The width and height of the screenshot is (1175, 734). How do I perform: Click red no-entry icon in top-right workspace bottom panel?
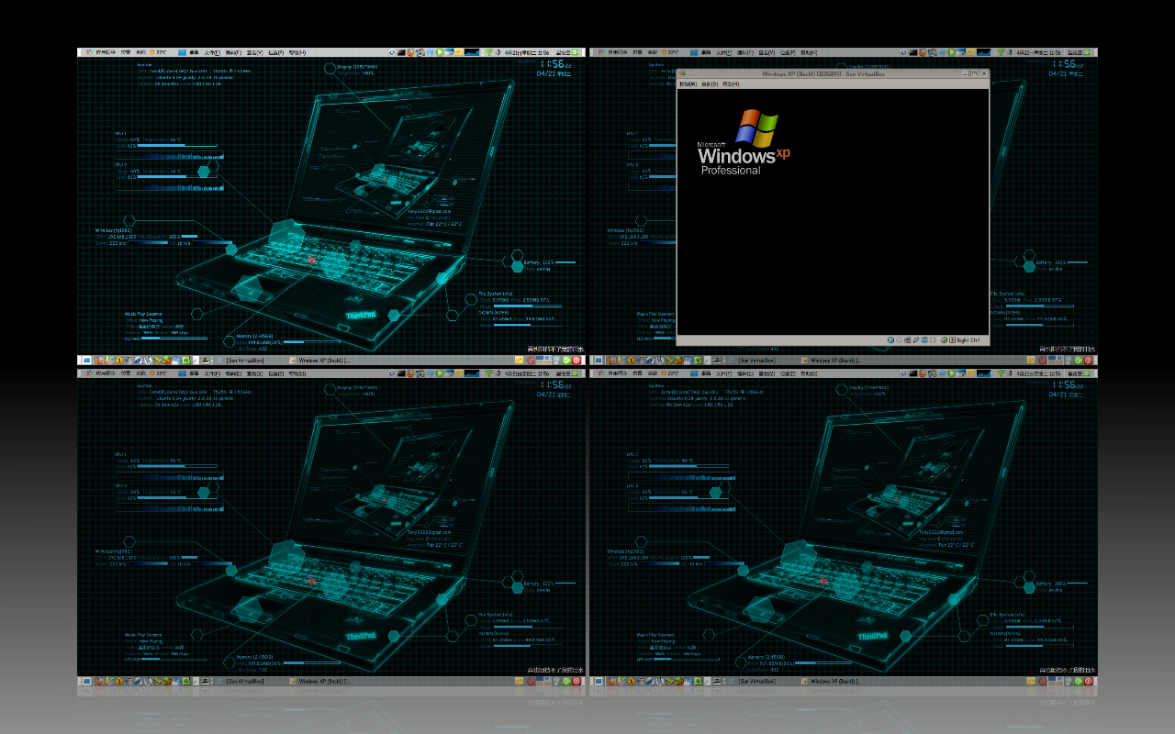click(x=1042, y=360)
